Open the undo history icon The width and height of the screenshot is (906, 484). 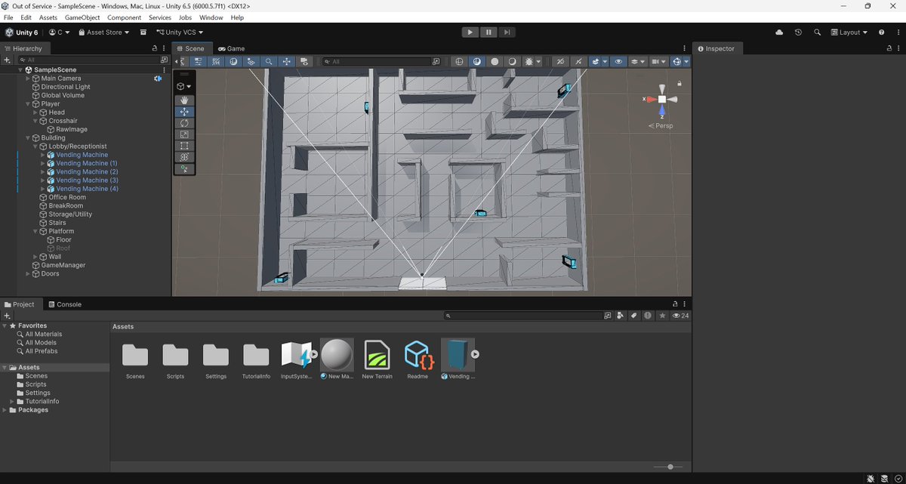click(798, 32)
